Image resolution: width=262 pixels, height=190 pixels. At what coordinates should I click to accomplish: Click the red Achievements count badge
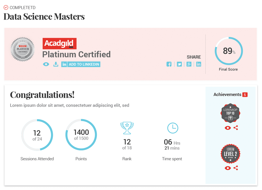coord(245,95)
